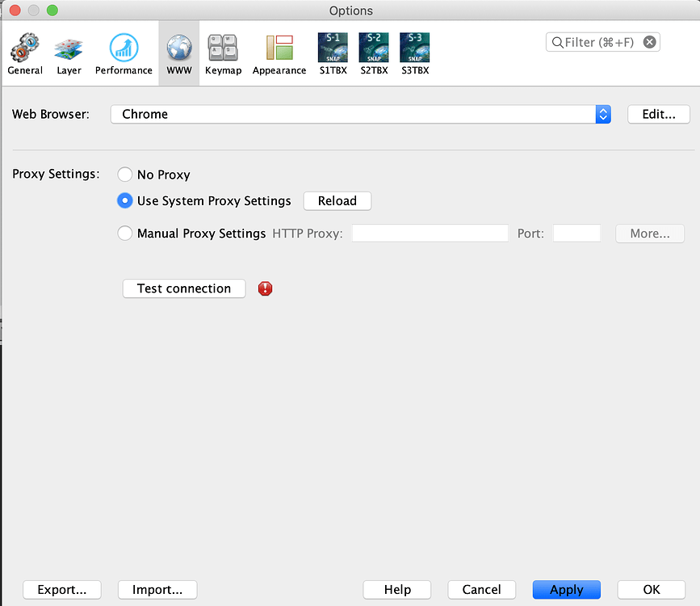Image resolution: width=700 pixels, height=606 pixels.
Task: Open the General options category
Action: click(x=25, y=54)
